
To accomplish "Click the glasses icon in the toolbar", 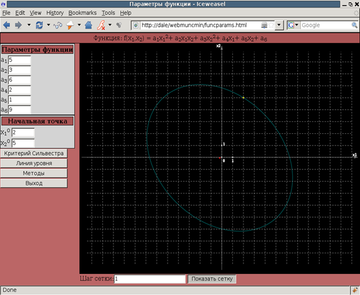I will coord(58,25).
